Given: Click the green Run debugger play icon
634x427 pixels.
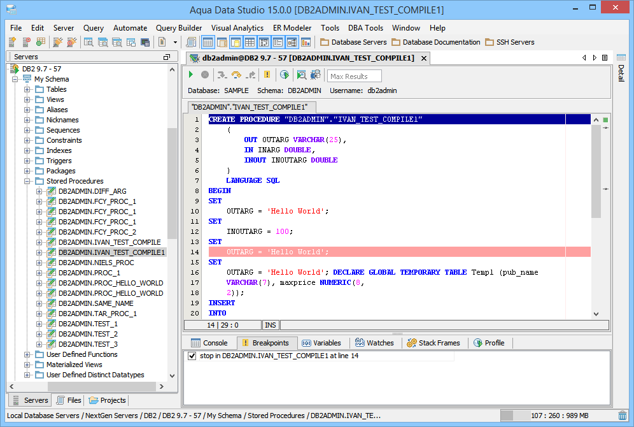Looking at the screenshot, I should coord(191,75).
